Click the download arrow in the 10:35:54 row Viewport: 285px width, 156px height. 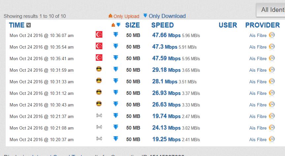(116, 46)
